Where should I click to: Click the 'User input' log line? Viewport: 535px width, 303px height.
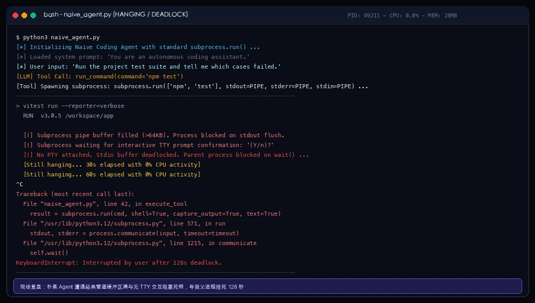pos(148,67)
